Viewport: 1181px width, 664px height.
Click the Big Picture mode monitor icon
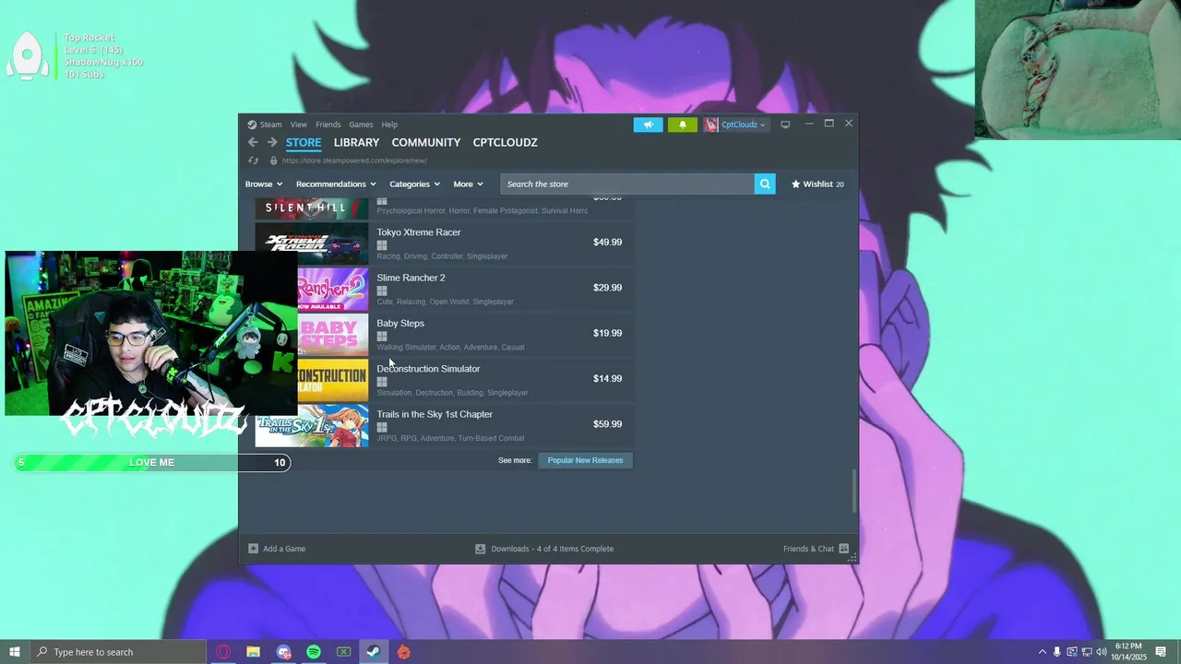[785, 125]
